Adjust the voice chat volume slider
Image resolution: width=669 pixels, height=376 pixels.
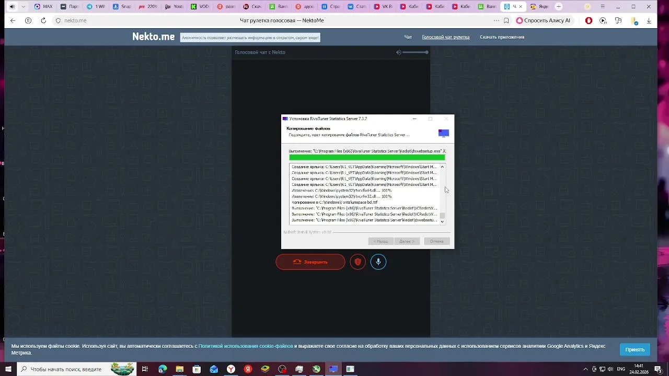416,52
